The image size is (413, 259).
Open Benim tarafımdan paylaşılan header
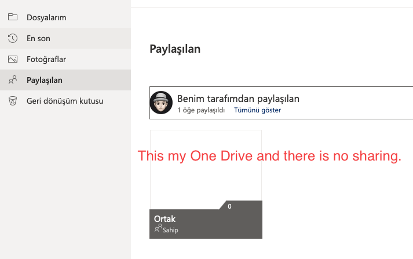coord(238,99)
